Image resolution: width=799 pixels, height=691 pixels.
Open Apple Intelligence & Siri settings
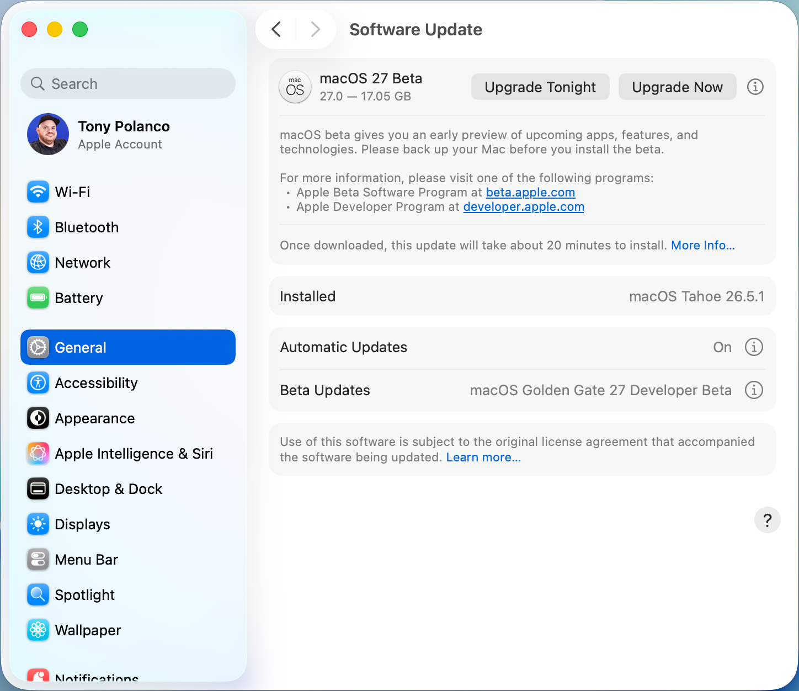128,454
